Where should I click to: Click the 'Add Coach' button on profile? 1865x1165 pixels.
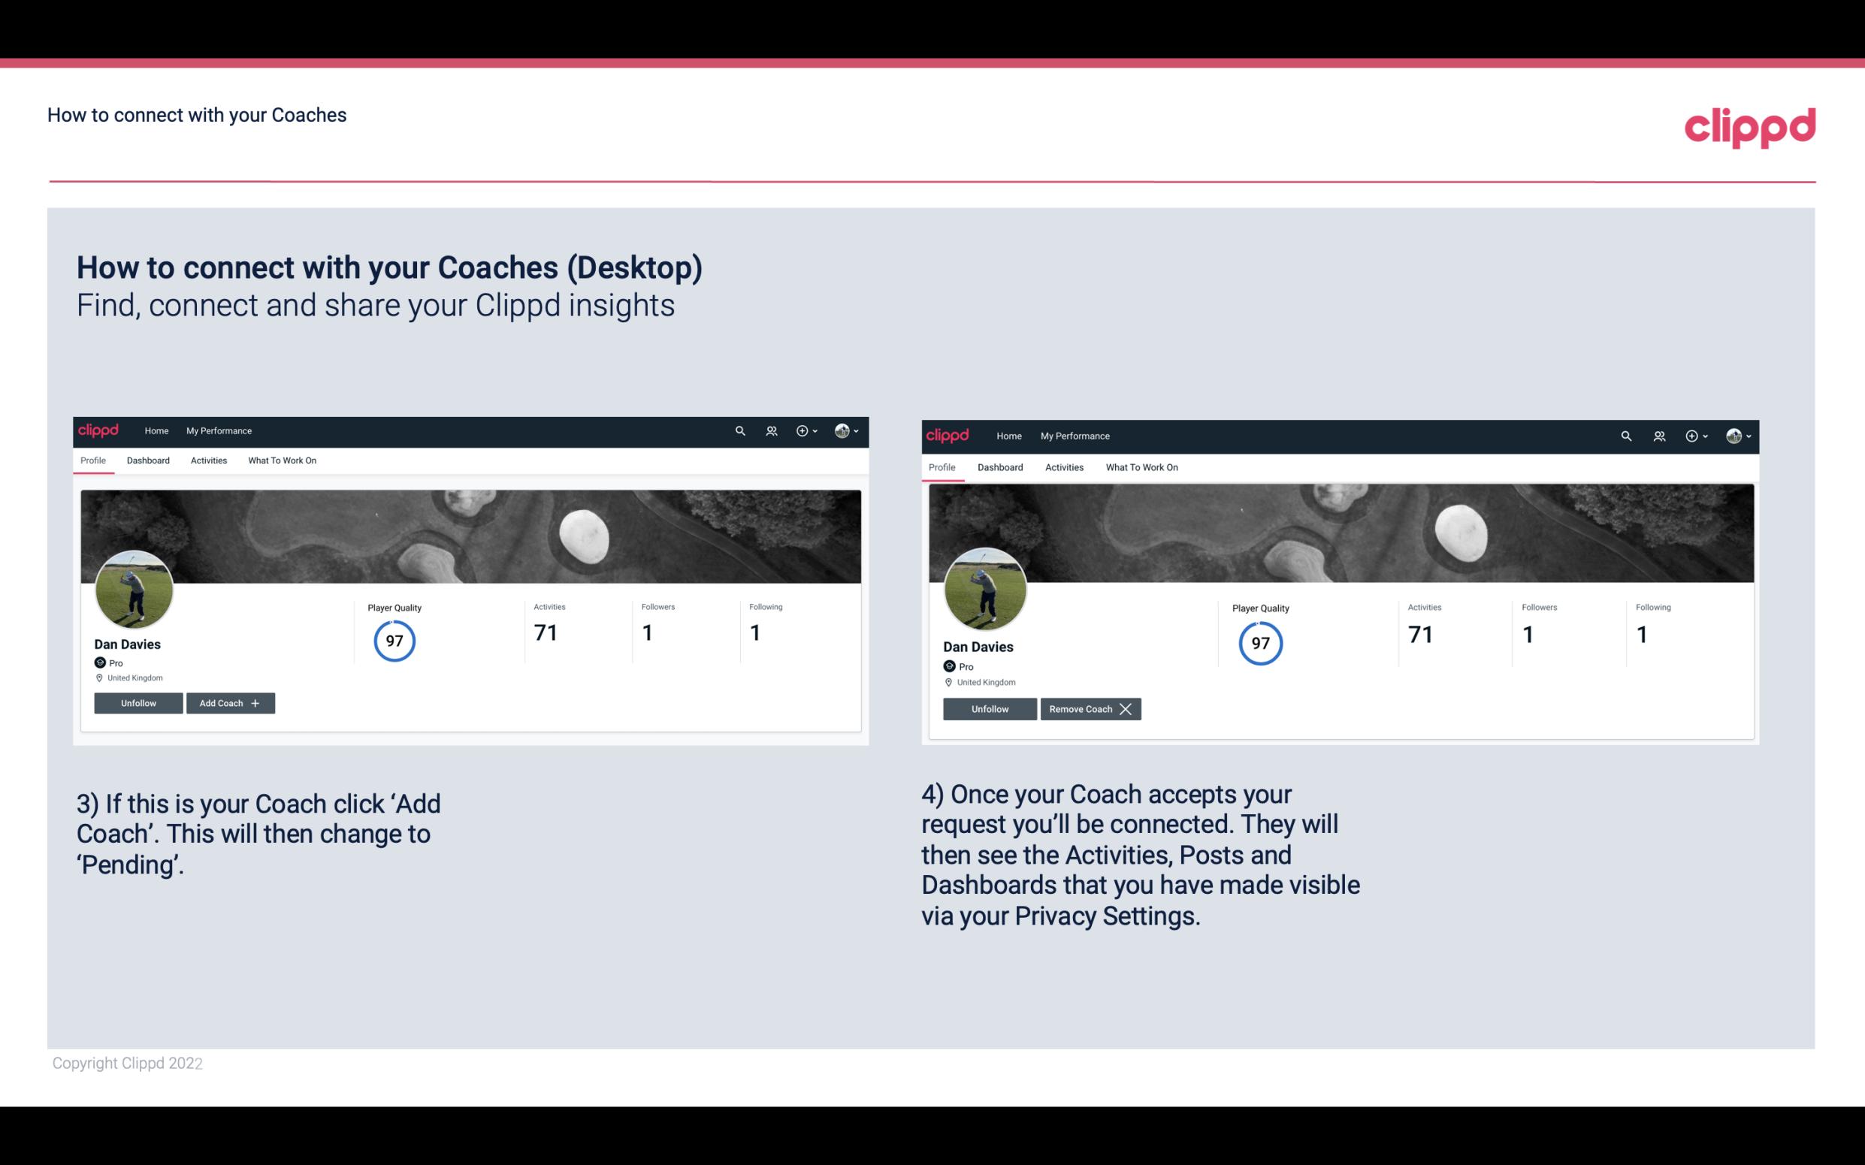[x=228, y=702]
